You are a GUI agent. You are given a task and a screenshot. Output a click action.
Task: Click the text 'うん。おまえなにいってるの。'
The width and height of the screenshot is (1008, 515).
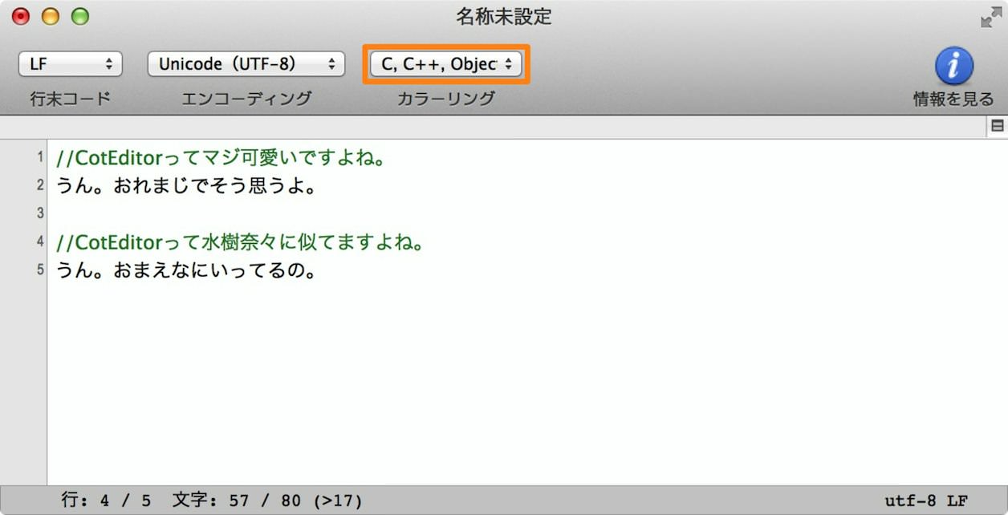pos(188,270)
